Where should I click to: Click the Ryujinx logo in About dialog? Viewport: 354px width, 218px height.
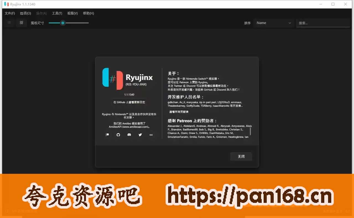coord(113,79)
